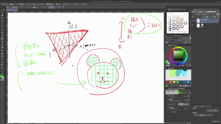221x124 pixels.
Task: Open the blending mode dropdown in layer panel
Action: tap(201, 12)
